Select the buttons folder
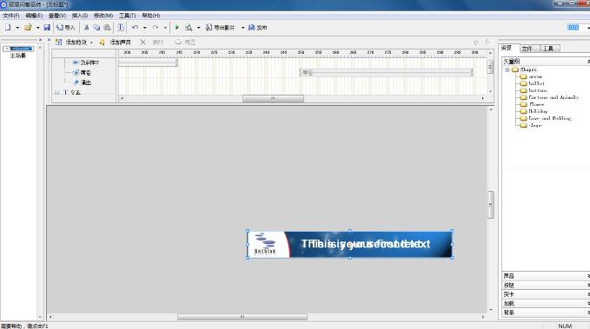The width and height of the screenshot is (590, 329). pyautogui.click(x=538, y=90)
